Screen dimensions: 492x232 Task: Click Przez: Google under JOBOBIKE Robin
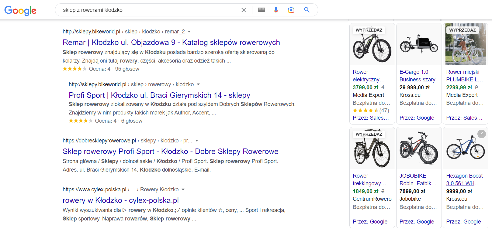pos(417,222)
